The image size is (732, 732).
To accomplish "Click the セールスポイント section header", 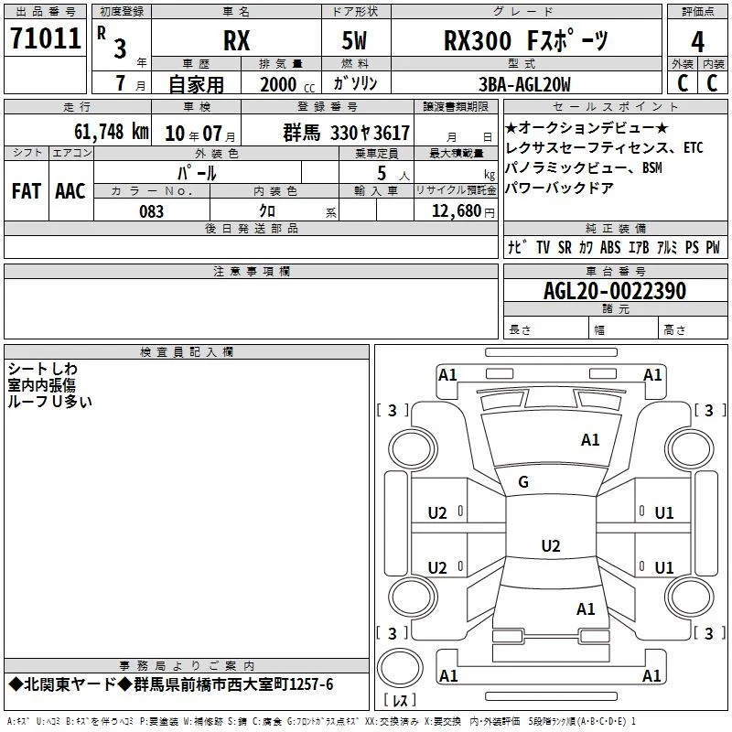I will [x=615, y=106].
